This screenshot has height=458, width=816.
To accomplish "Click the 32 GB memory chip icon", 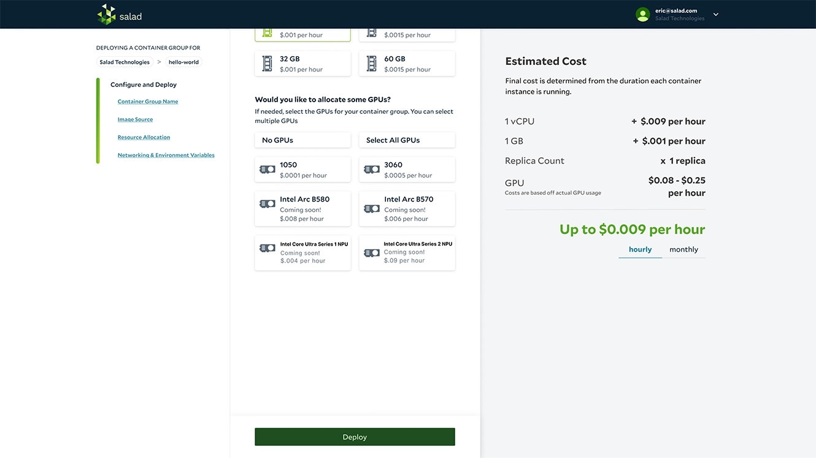I will point(267,64).
